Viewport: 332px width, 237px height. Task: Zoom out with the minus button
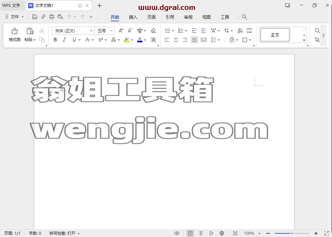[268, 233]
